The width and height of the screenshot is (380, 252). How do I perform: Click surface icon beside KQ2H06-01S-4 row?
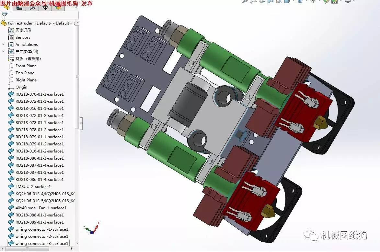point(11,194)
